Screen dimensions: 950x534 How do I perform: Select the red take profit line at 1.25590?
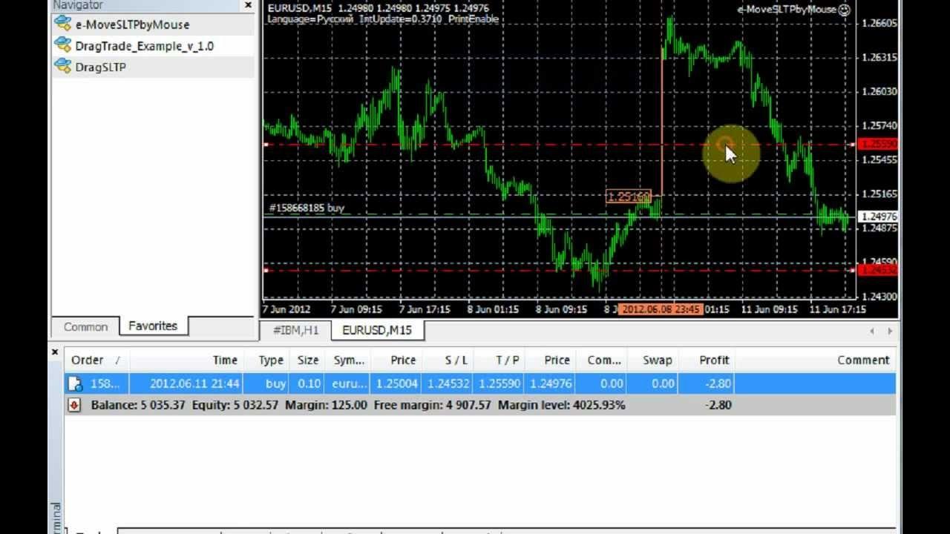pos(445,145)
